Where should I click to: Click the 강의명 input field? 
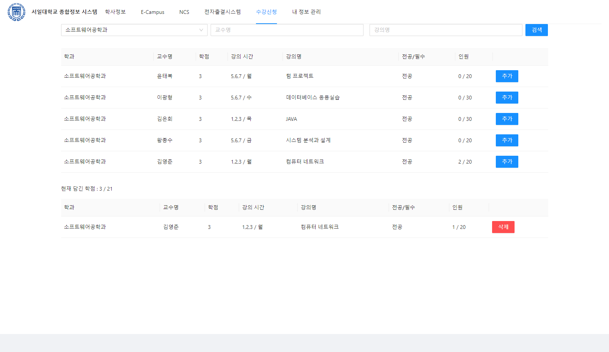click(x=446, y=30)
